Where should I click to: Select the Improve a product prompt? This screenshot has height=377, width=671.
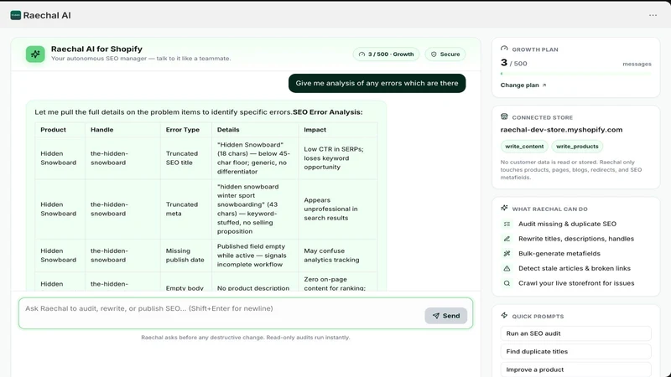[x=575, y=369]
